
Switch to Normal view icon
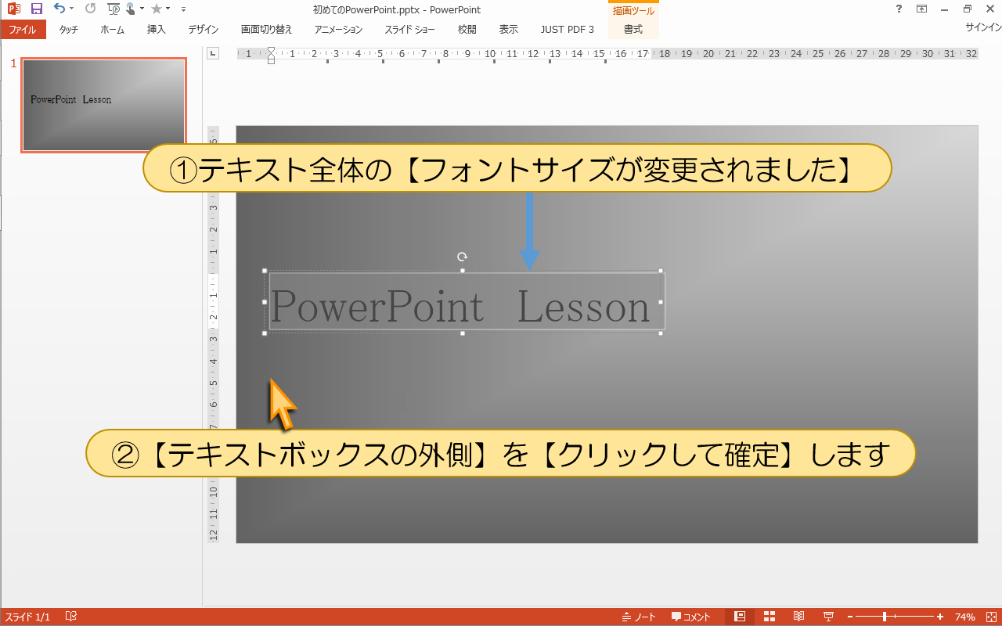click(740, 617)
